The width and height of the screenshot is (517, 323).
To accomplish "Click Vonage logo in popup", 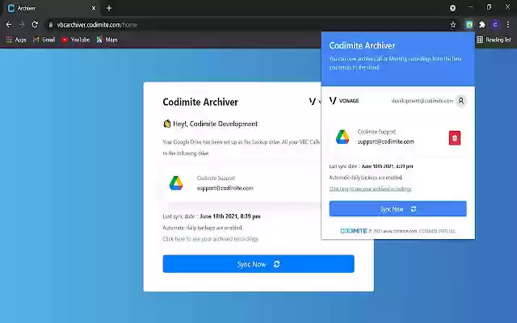I will click(x=344, y=100).
